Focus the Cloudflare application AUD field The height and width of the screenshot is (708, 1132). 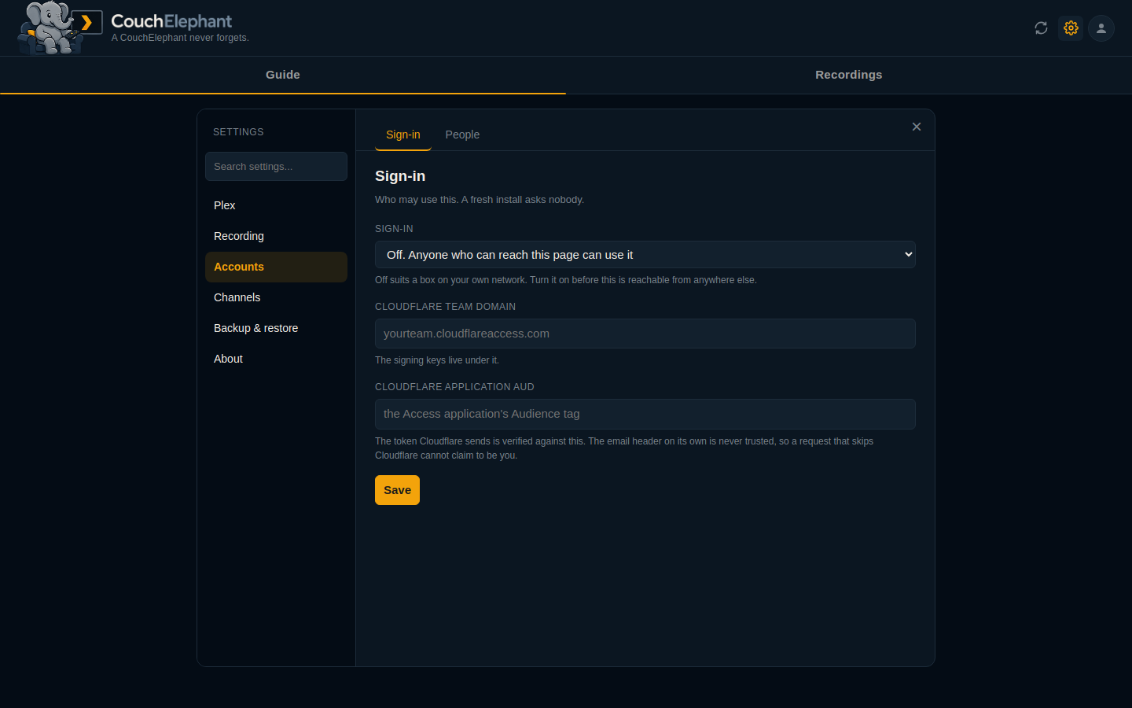645,414
